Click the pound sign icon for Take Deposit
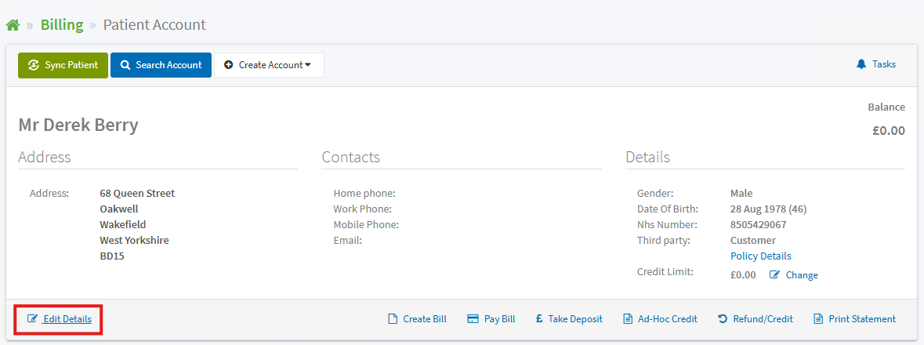Image resolution: width=924 pixels, height=345 pixels. point(539,318)
